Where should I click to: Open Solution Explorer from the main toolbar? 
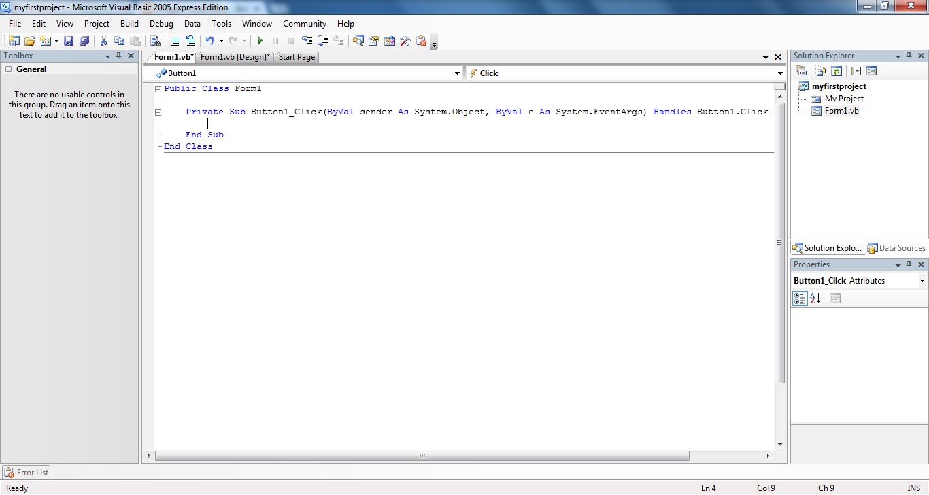tap(358, 41)
